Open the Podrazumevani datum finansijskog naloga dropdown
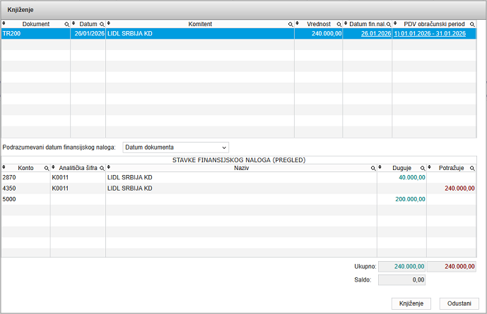This screenshot has width=487, height=314. (x=176, y=147)
